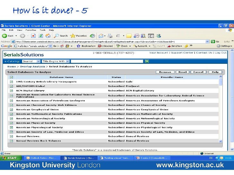Open the Back button history arrow
Image resolution: width=234 pixels, height=175 pixels.
[x=16, y=36]
